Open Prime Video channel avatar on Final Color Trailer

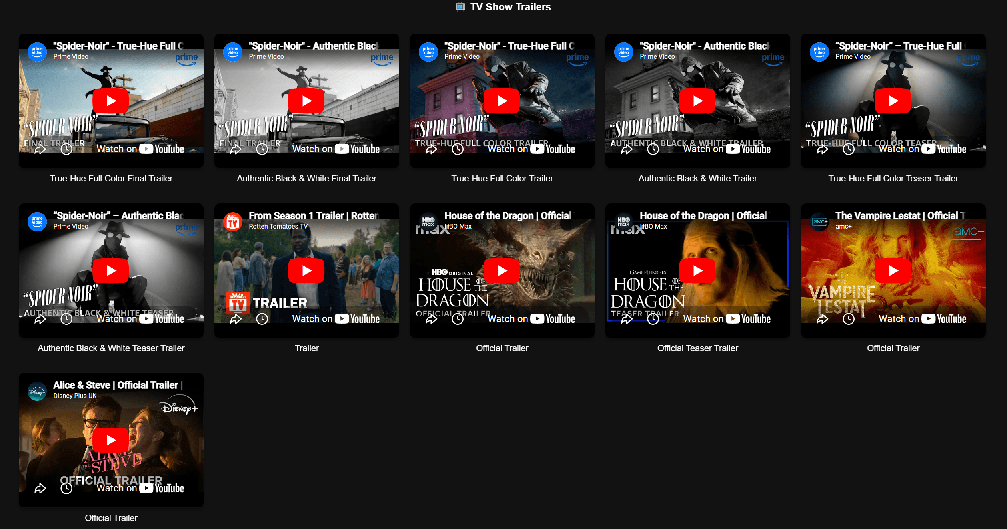click(x=37, y=52)
